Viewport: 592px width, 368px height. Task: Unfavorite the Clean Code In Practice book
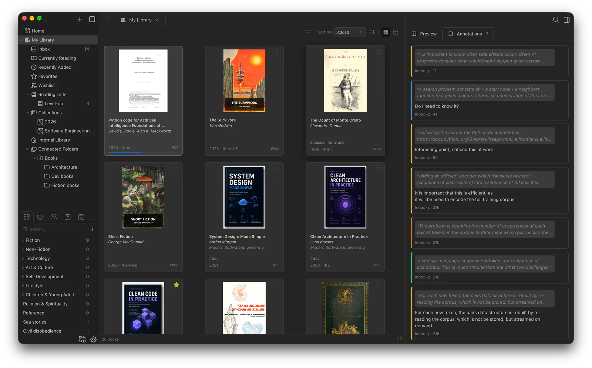pos(176,285)
